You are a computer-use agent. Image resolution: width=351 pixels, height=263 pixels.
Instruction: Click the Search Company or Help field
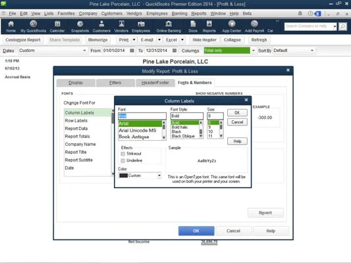[309, 26]
